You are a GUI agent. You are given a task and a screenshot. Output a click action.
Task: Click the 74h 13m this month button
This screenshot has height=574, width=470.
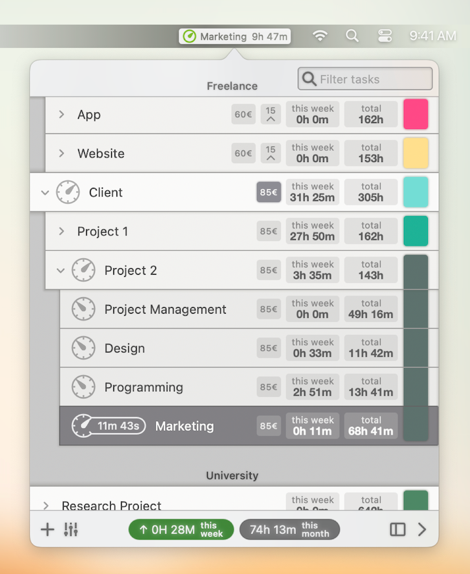pyautogui.click(x=289, y=530)
